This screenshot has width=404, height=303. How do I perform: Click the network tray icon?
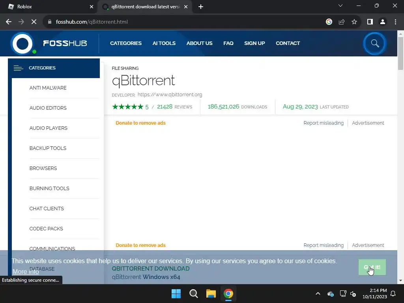pyautogui.click(x=343, y=294)
